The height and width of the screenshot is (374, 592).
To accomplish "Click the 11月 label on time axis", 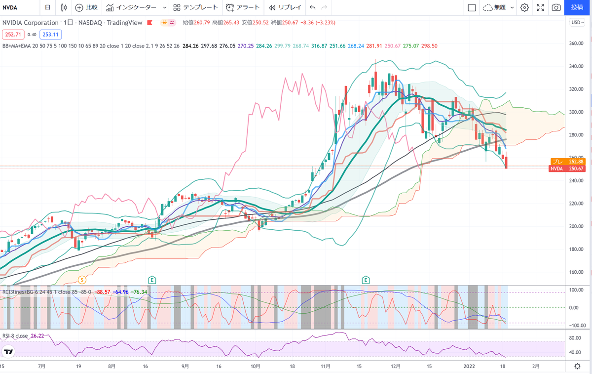I will (325, 367).
